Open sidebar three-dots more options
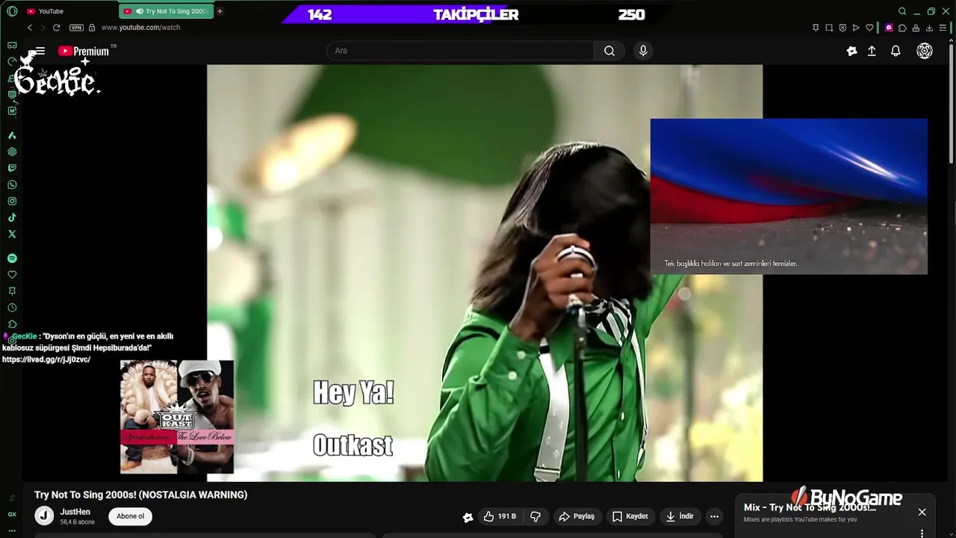 pyautogui.click(x=12, y=531)
